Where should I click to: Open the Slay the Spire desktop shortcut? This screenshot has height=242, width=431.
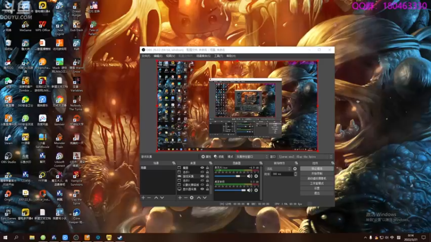tap(77, 197)
